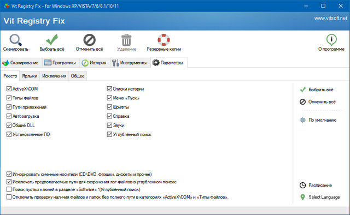Open the История tab
The height and width of the screenshot is (215, 350).
[x=94, y=63]
